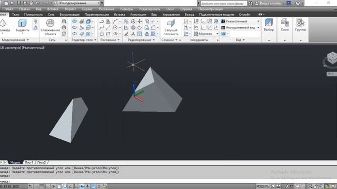Select the Rectangle drawing tool
The height and width of the screenshot is (189, 337).
click(108, 34)
